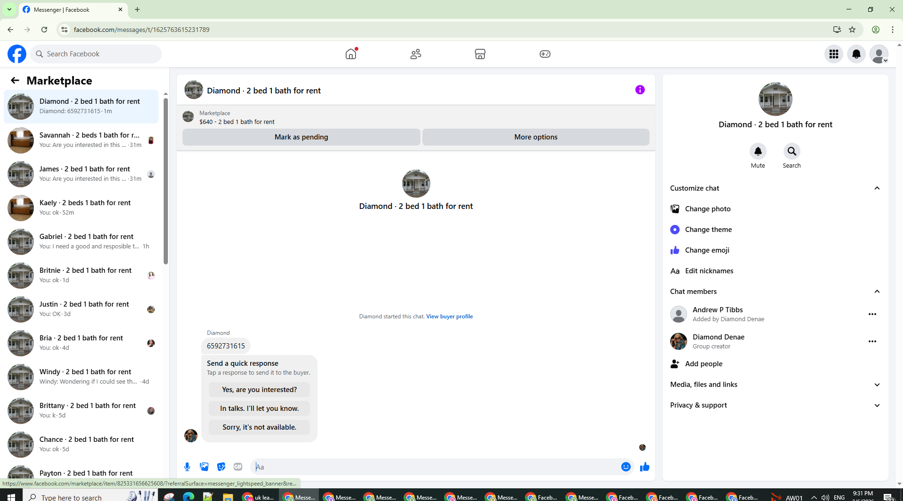903x501 pixels.
Task: Open options for Andrew P Tibbs
Action: point(872,314)
